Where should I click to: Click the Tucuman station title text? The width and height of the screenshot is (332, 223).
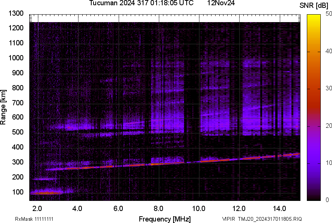(x=141, y=3)
